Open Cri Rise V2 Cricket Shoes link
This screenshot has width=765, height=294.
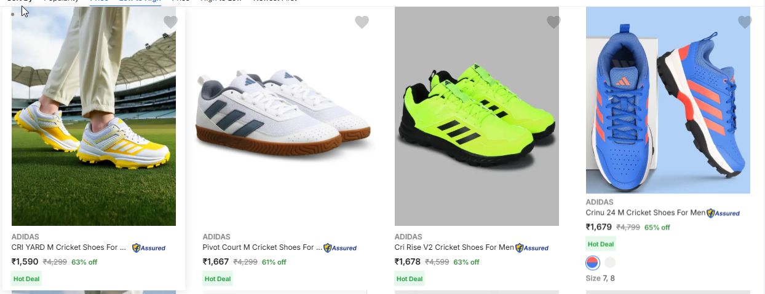coord(454,247)
